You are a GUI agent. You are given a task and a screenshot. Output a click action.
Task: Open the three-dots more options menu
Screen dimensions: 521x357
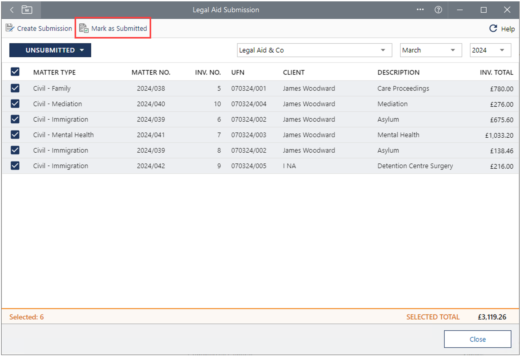[x=420, y=10]
